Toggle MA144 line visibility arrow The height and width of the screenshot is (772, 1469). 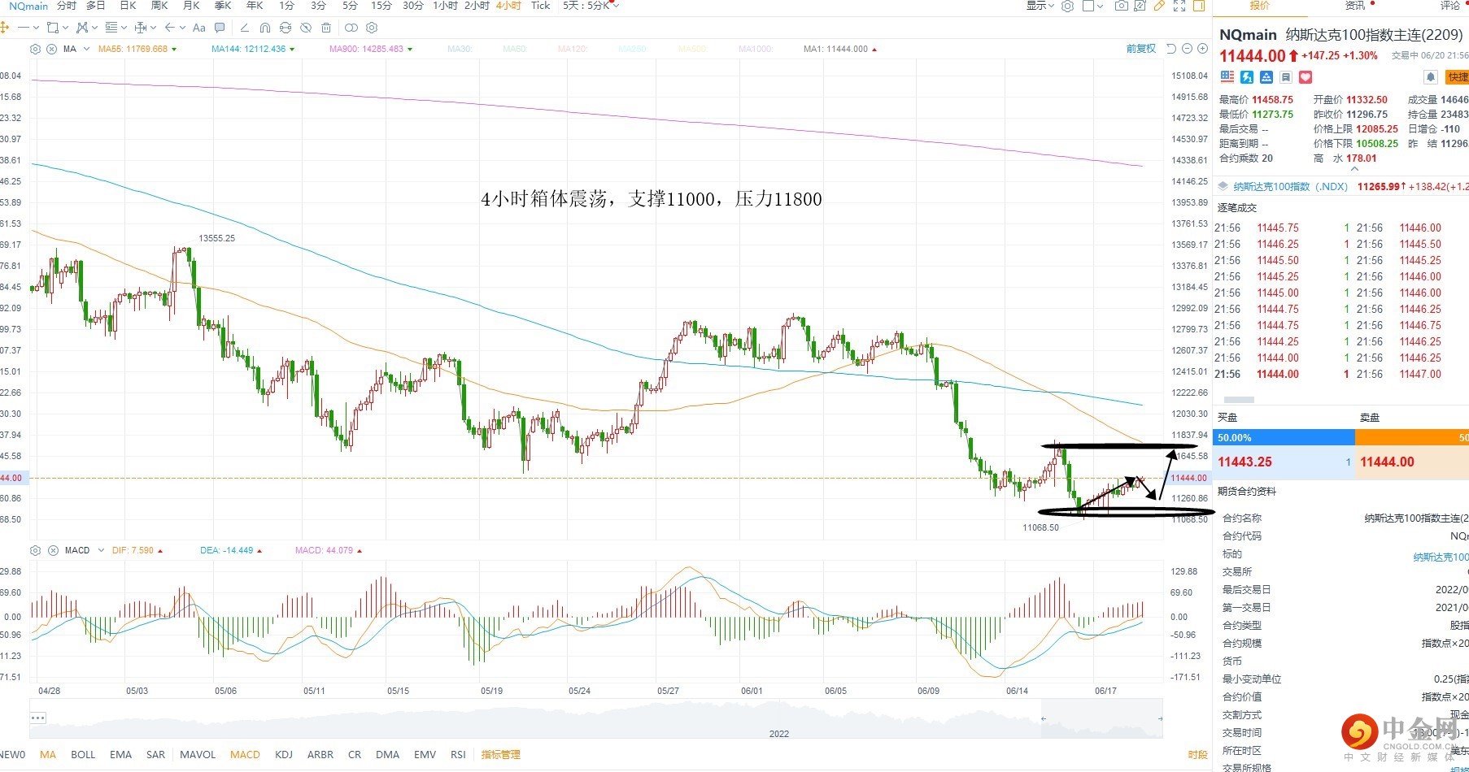point(292,50)
